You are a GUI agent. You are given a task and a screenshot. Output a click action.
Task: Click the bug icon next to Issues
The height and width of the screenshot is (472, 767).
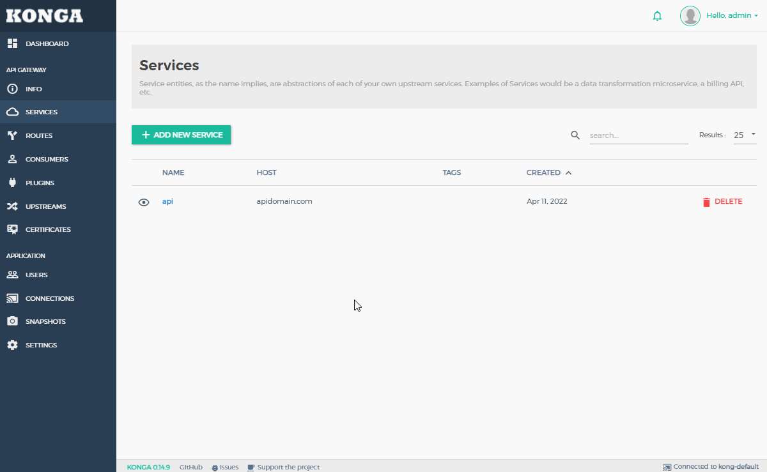[x=215, y=468]
